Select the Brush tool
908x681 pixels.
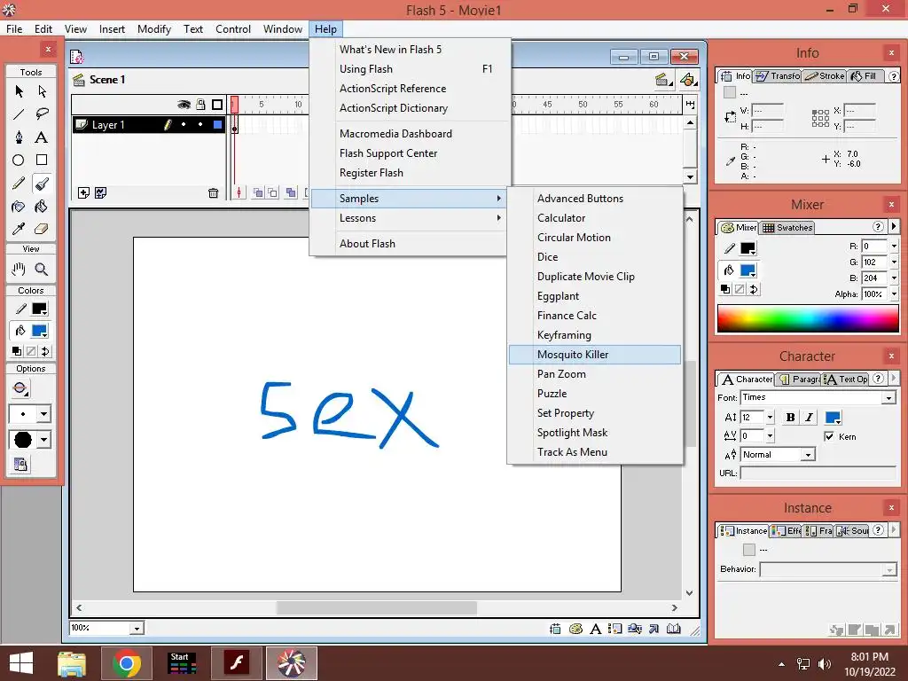click(42, 184)
